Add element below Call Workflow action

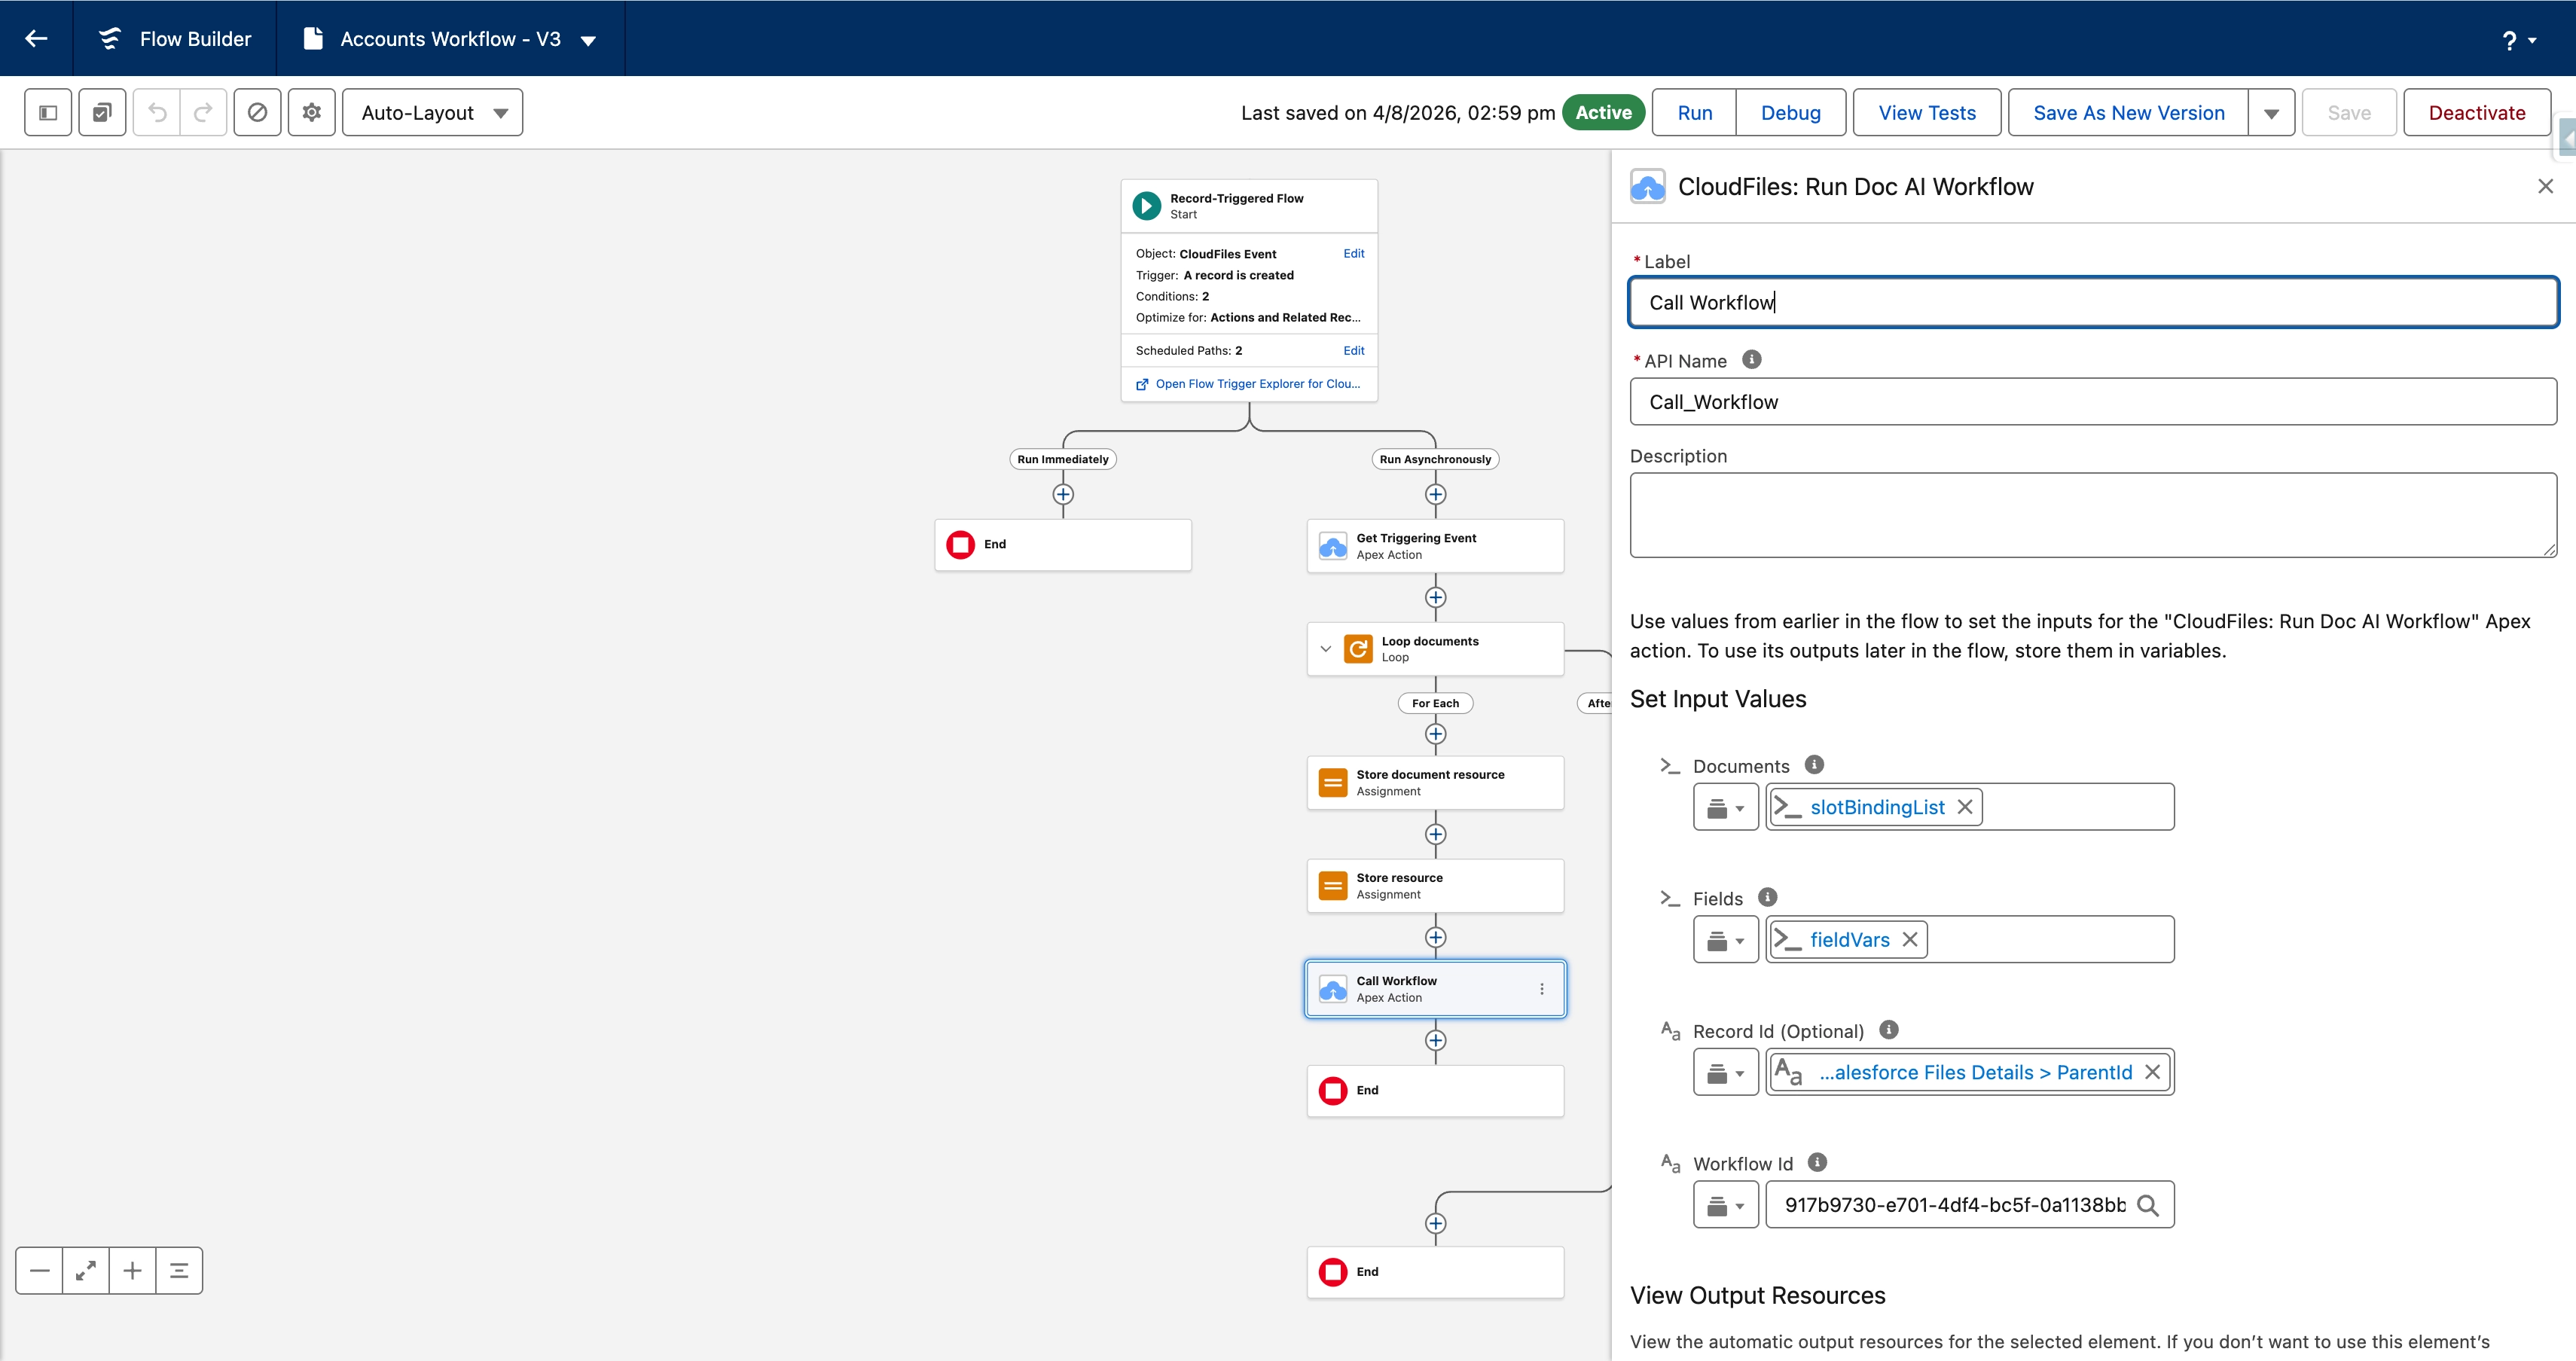[x=1435, y=1040]
